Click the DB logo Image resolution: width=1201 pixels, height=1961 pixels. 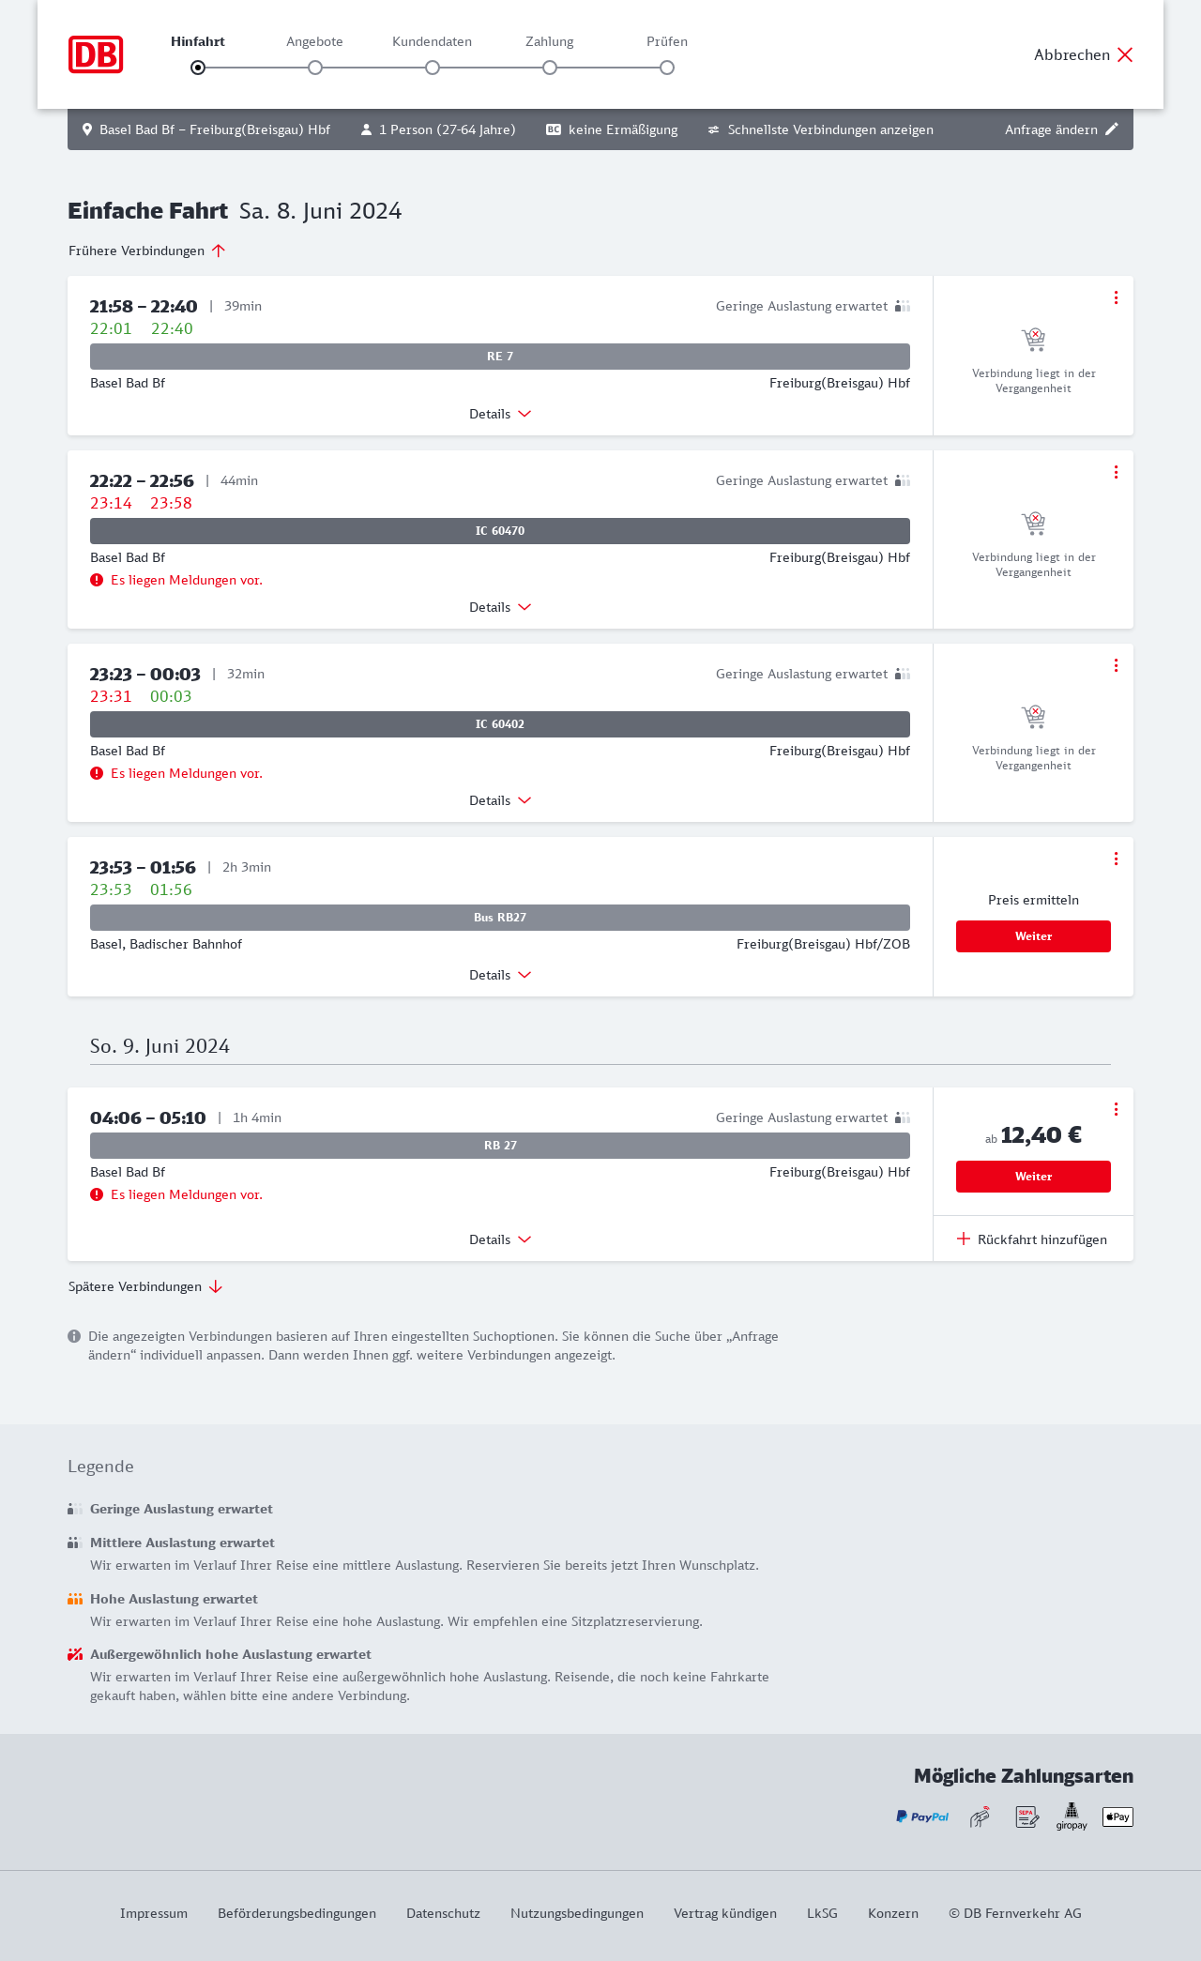(x=96, y=54)
